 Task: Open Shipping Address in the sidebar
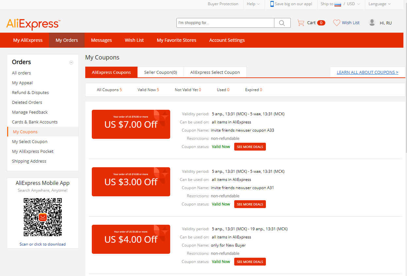click(29, 161)
